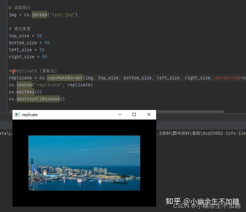Click the imread function call
The width and height of the screenshot is (246, 212).
(40, 15)
